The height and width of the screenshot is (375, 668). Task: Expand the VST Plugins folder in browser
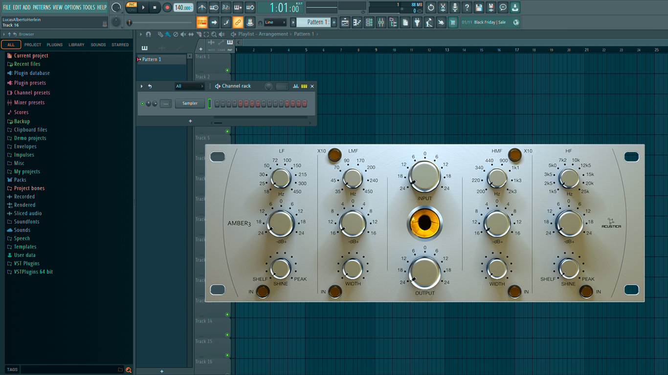26,263
